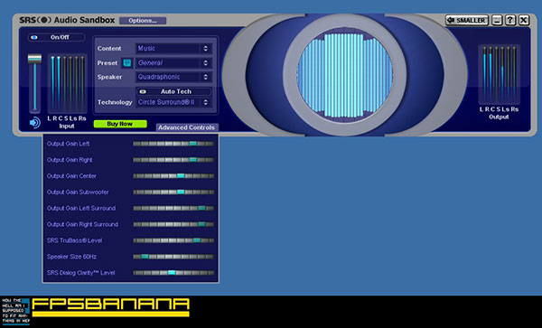Click the speaker mute icon below volume slider

(x=35, y=122)
